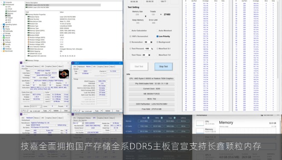
Task: Click Close button in CPU-Z Ryzen logo window
Action: click(x=66, y=111)
